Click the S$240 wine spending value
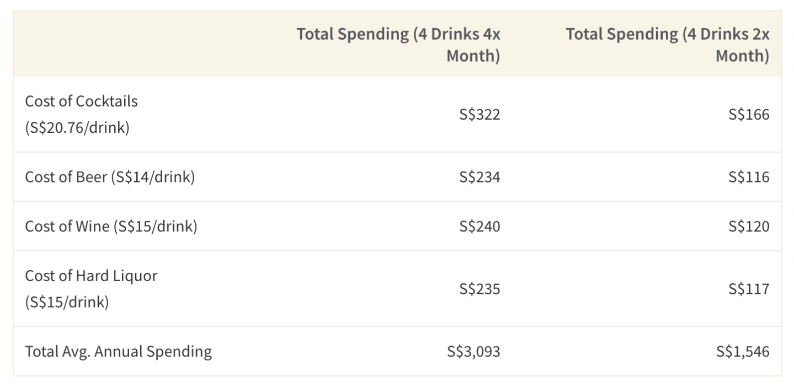This screenshot has height=388, width=794. pos(479,227)
